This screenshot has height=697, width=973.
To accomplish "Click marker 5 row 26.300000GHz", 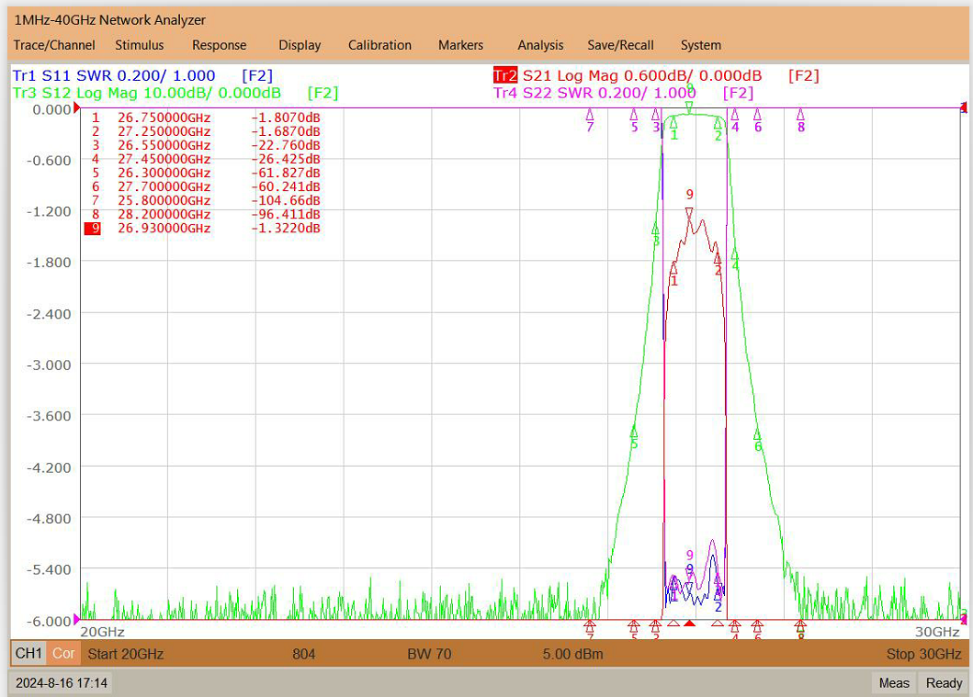I will (206, 173).
